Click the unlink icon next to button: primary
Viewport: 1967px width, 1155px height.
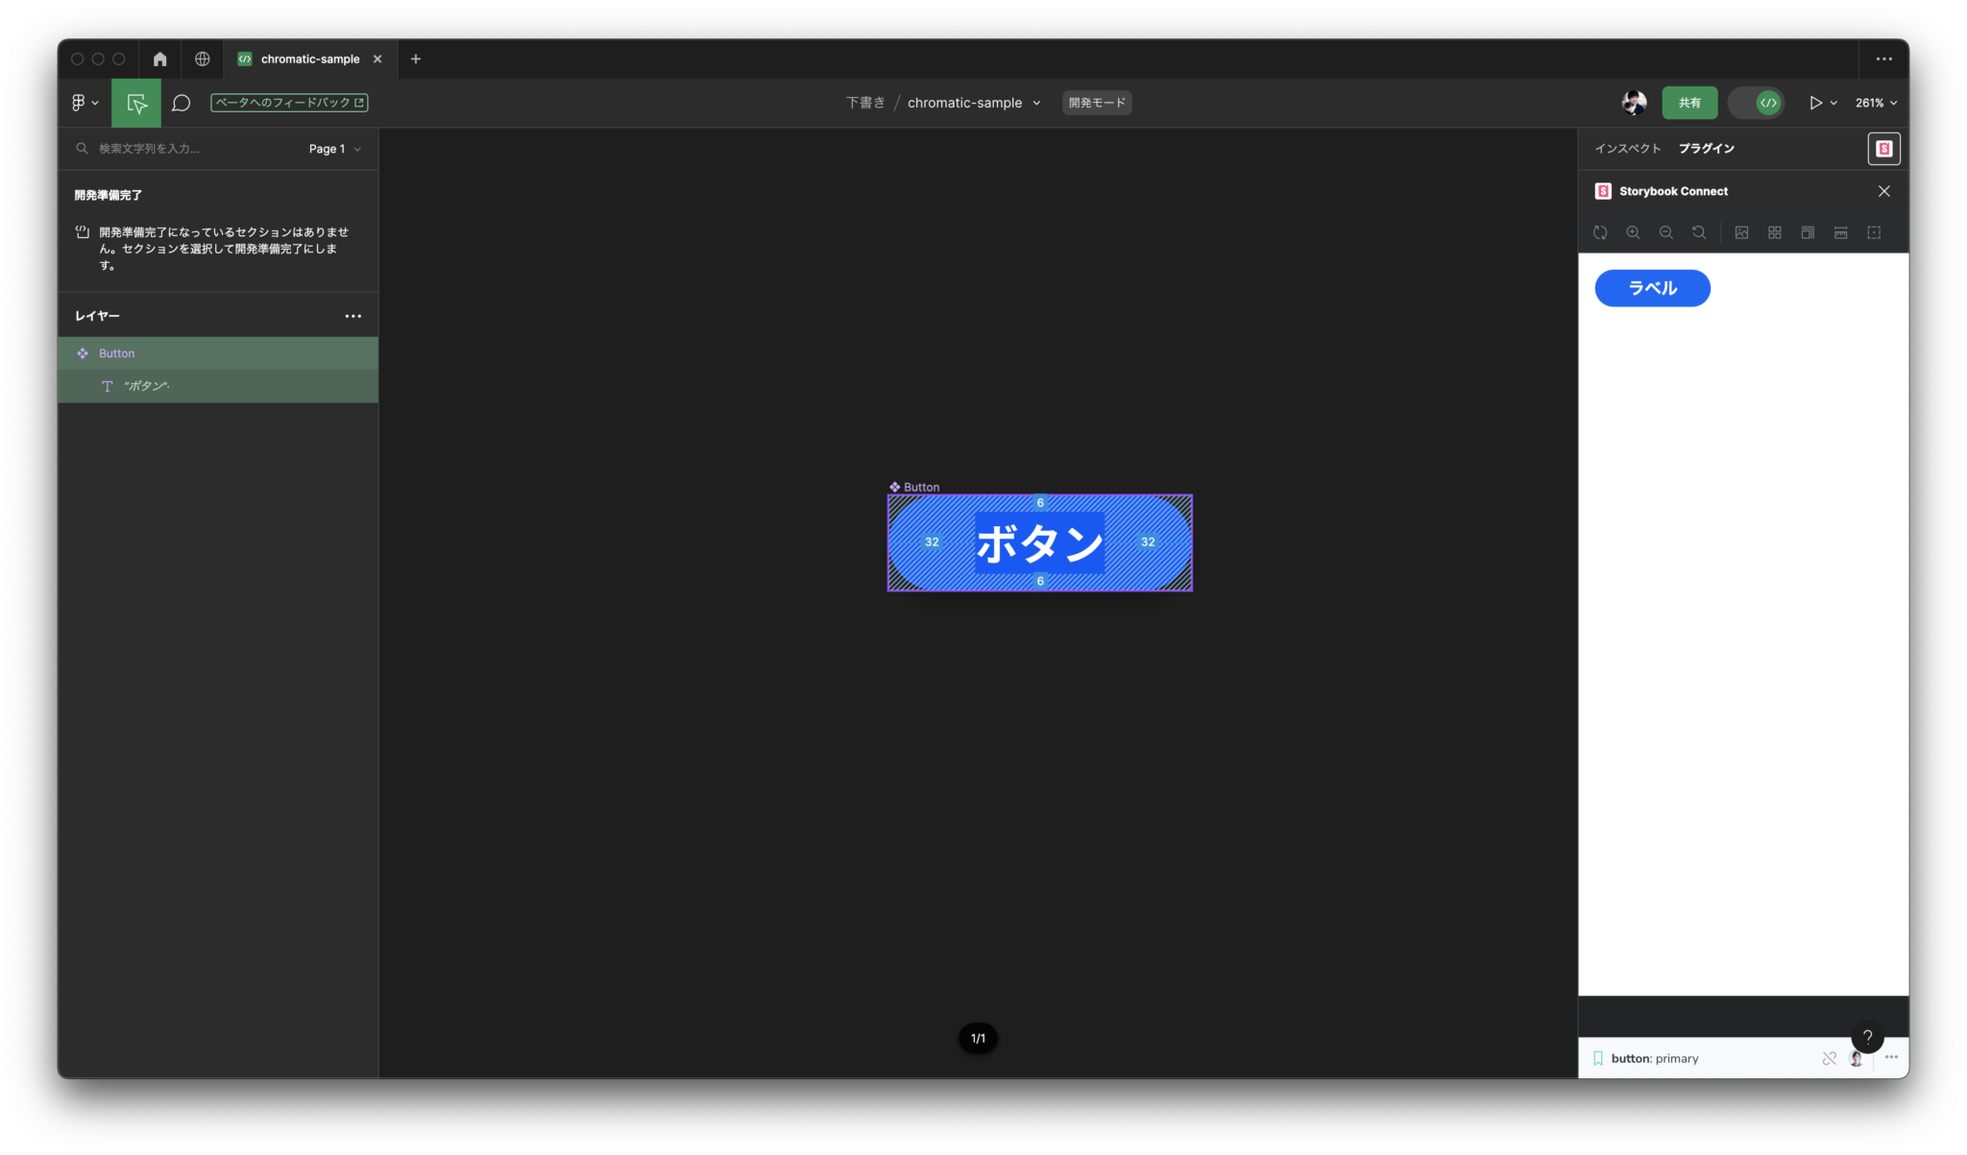tap(1829, 1058)
